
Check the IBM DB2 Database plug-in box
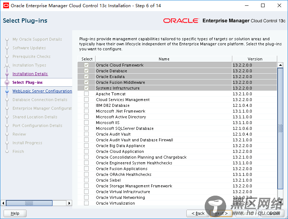click(x=86, y=105)
